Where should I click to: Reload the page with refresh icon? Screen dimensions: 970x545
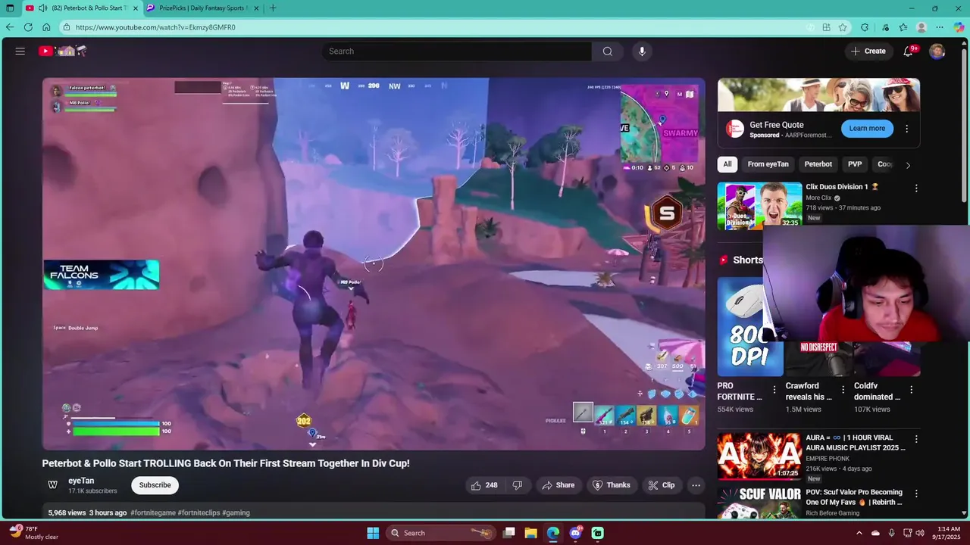tap(28, 27)
